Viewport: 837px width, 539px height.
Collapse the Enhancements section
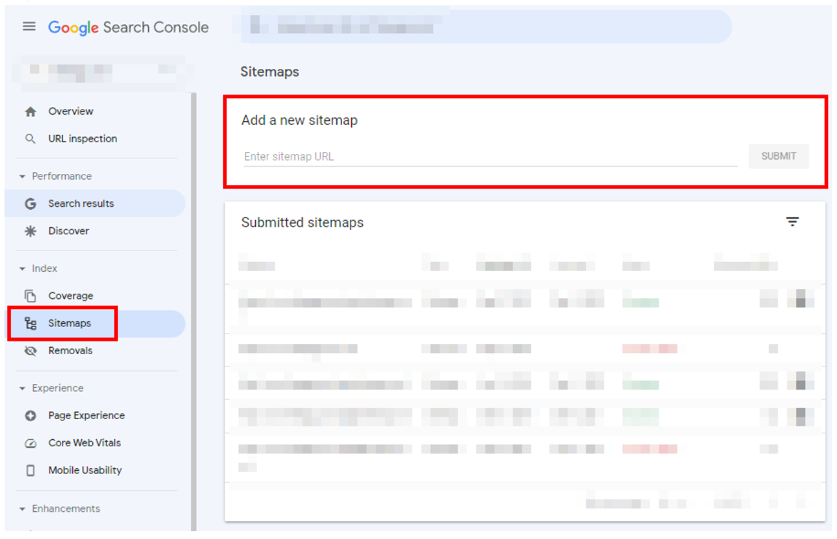23,509
